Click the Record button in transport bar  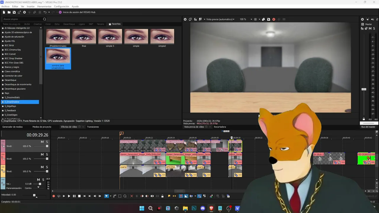54,196
